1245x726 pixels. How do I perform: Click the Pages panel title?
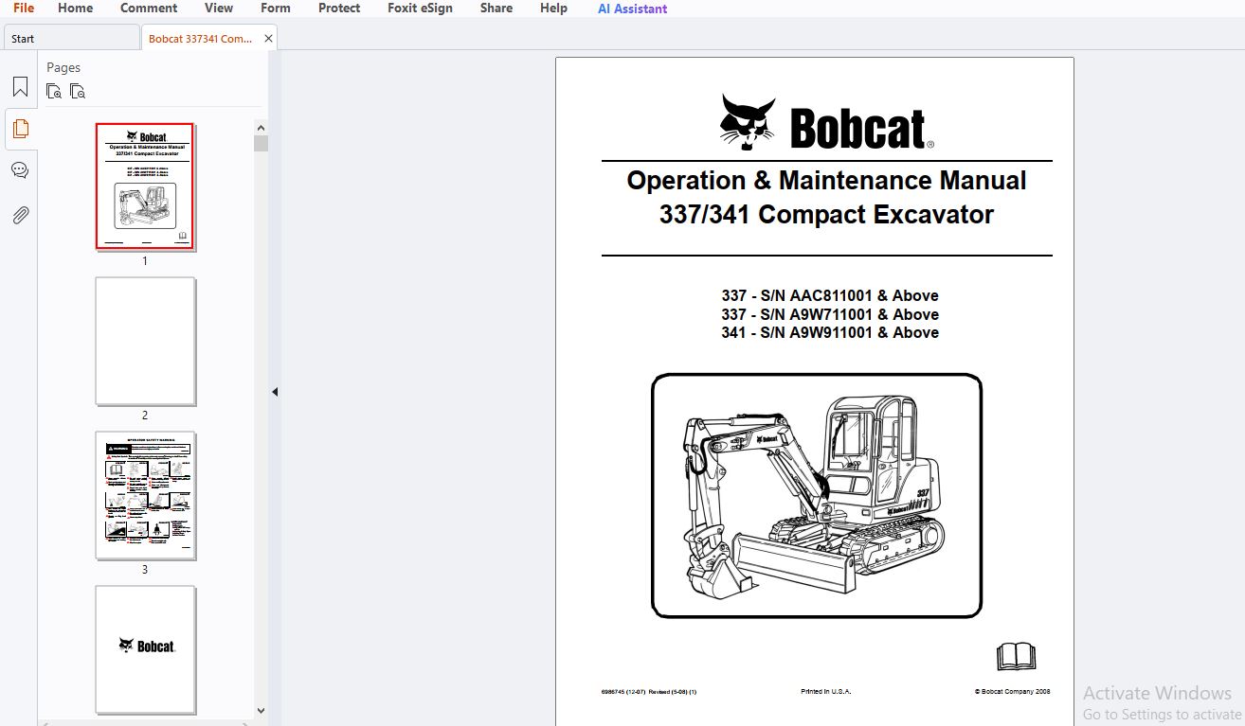point(63,67)
